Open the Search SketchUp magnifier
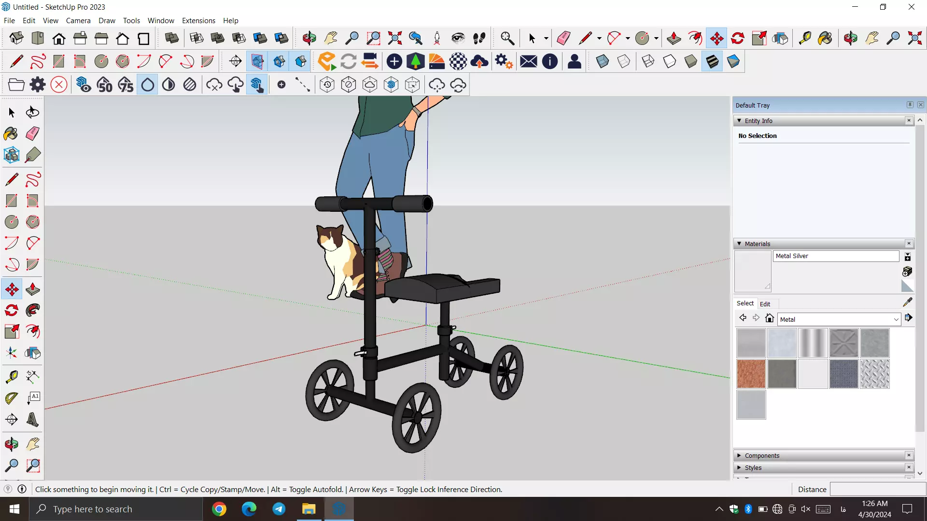This screenshot has width=927, height=521. coord(507,38)
